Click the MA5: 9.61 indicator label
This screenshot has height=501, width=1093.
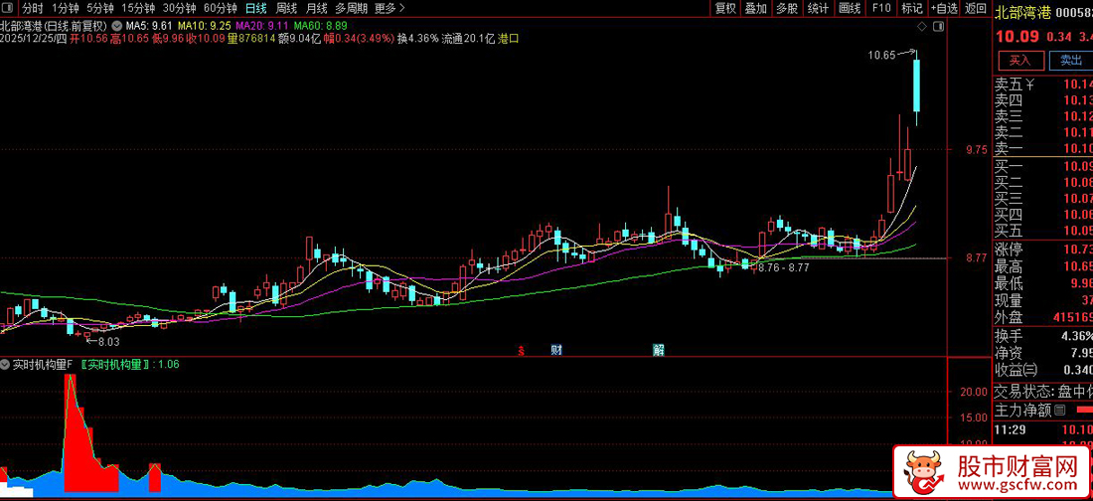coord(147,27)
